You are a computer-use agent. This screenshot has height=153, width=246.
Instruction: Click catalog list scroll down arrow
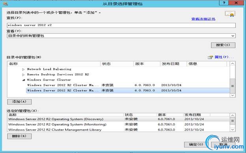coord(233,95)
